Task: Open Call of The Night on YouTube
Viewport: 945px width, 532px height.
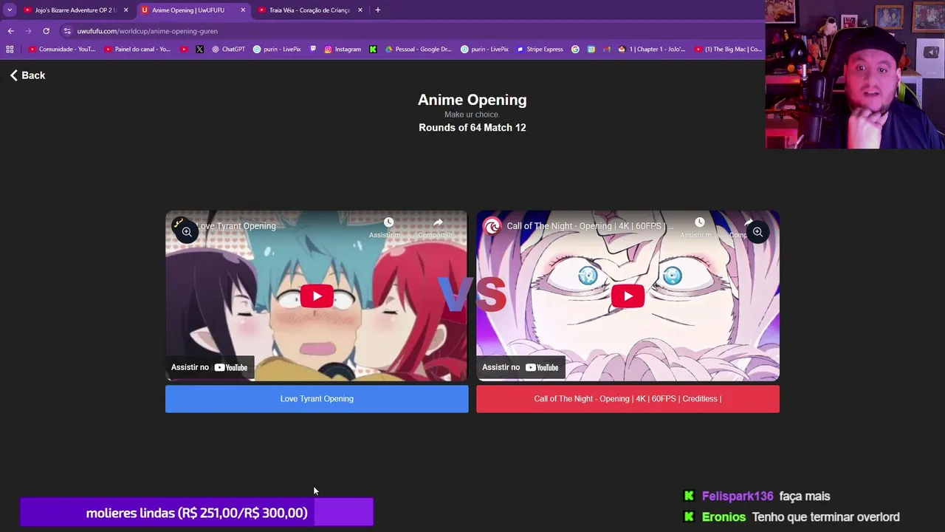Action: click(x=520, y=367)
